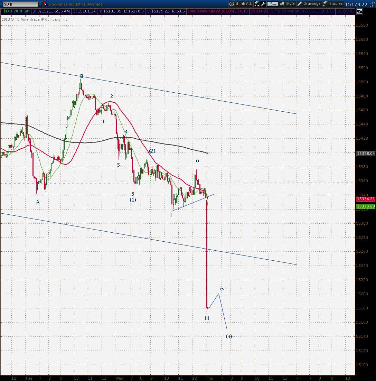Select the (2) wave label
This screenshot has height=381, width=376.
tap(152, 151)
